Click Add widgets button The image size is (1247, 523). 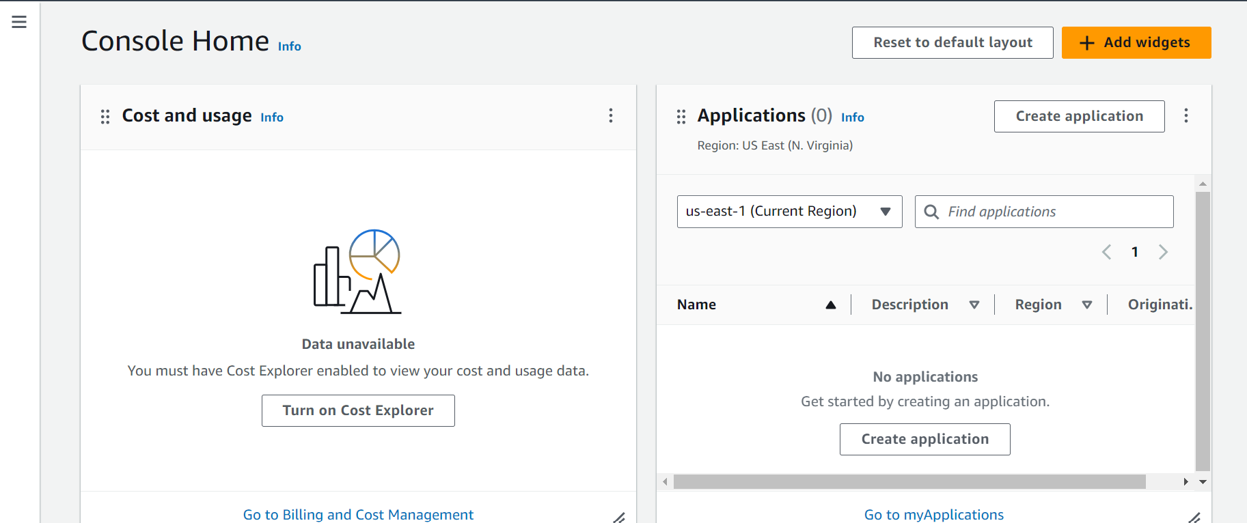pos(1136,42)
